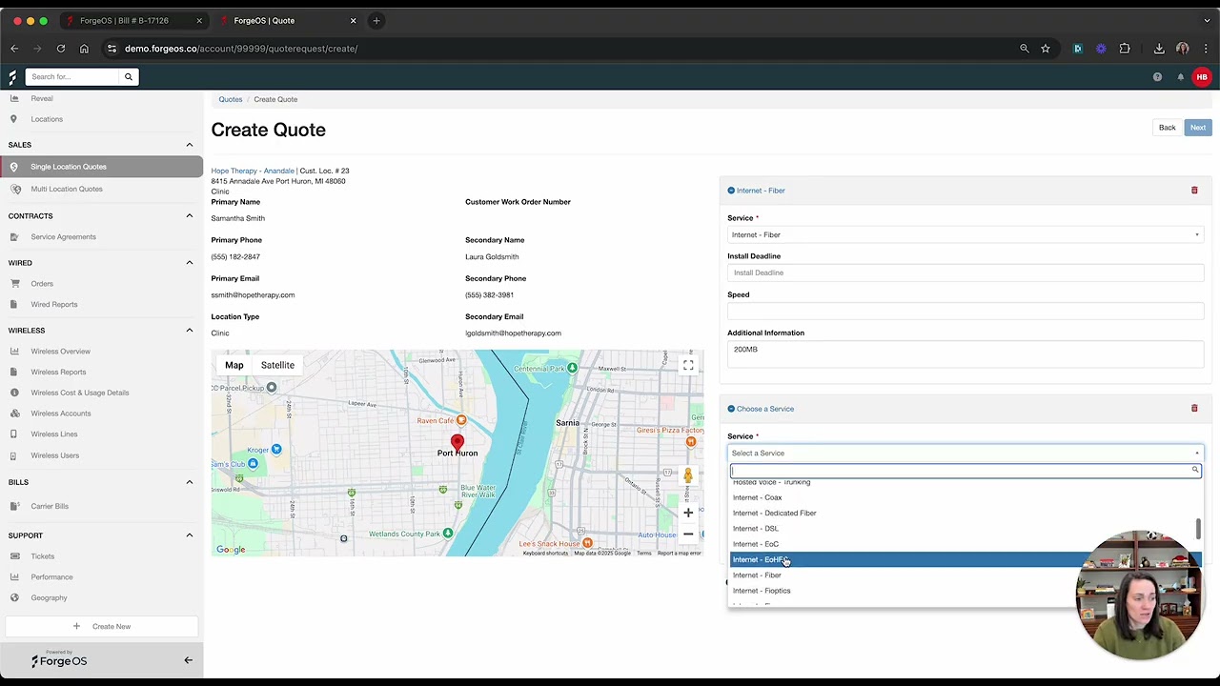Viewport: 1220px width, 686px height.
Task: Select the highlighted Internet - EoHFC option
Action: point(966,559)
